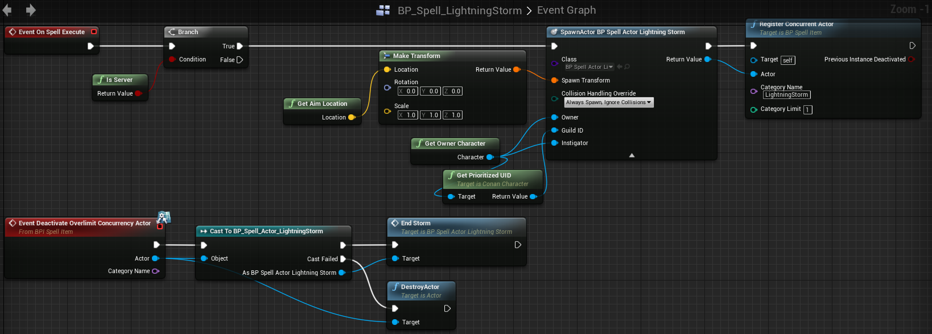The image size is (932, 334).
Task: Click the Branch node's False execution pin
Action: tap(240, 60)
